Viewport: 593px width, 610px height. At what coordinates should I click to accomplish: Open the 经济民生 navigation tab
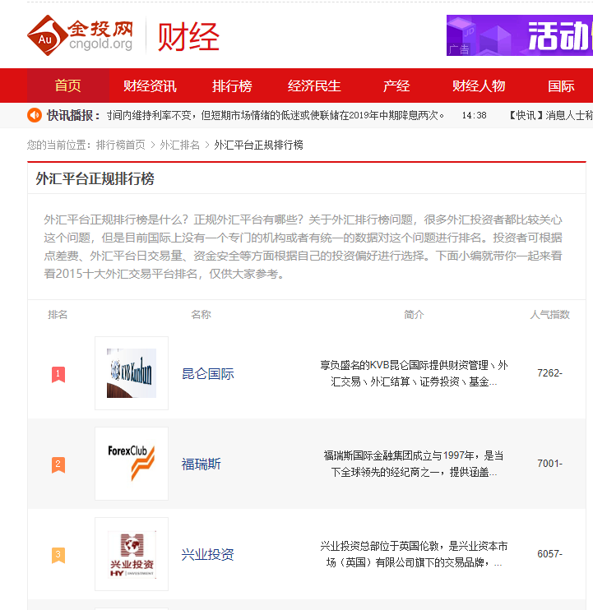314,85
